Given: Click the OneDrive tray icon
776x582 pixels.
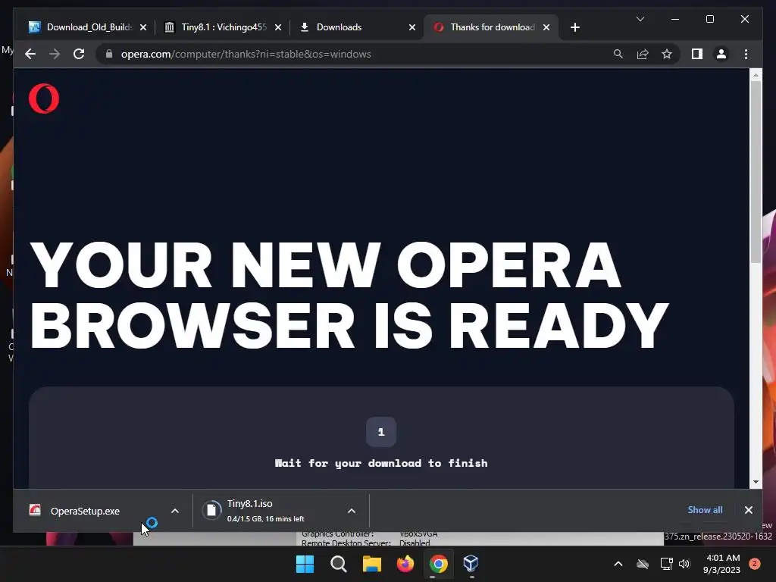Looking at the screenshot, I should click(x=643, y=564).
